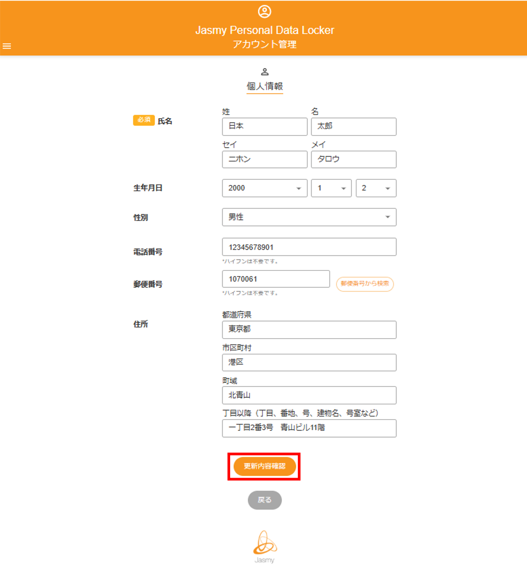
Task: Click the hyphen note under phone number field
Action: (250, 261)
